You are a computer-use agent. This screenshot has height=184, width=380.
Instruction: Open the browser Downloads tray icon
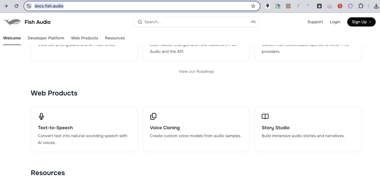pyautogui.click(x=376, y=6)
